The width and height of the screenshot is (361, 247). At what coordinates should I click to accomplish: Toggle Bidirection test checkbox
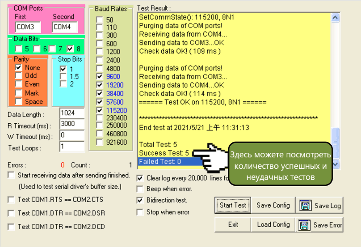pyautogui.click(x=140, y=200)
